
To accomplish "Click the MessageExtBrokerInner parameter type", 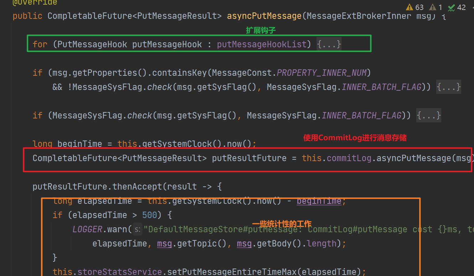I will 359,16.
